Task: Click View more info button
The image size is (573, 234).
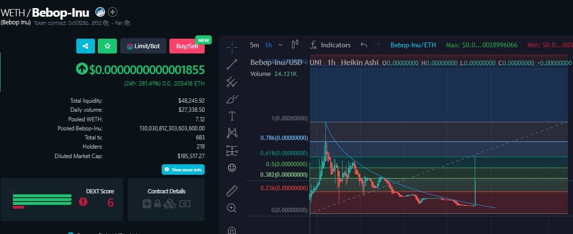Action: click(183, 170)
